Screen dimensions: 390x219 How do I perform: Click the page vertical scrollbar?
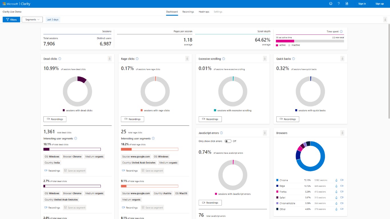pyautogui.click(x=389, y=71)
